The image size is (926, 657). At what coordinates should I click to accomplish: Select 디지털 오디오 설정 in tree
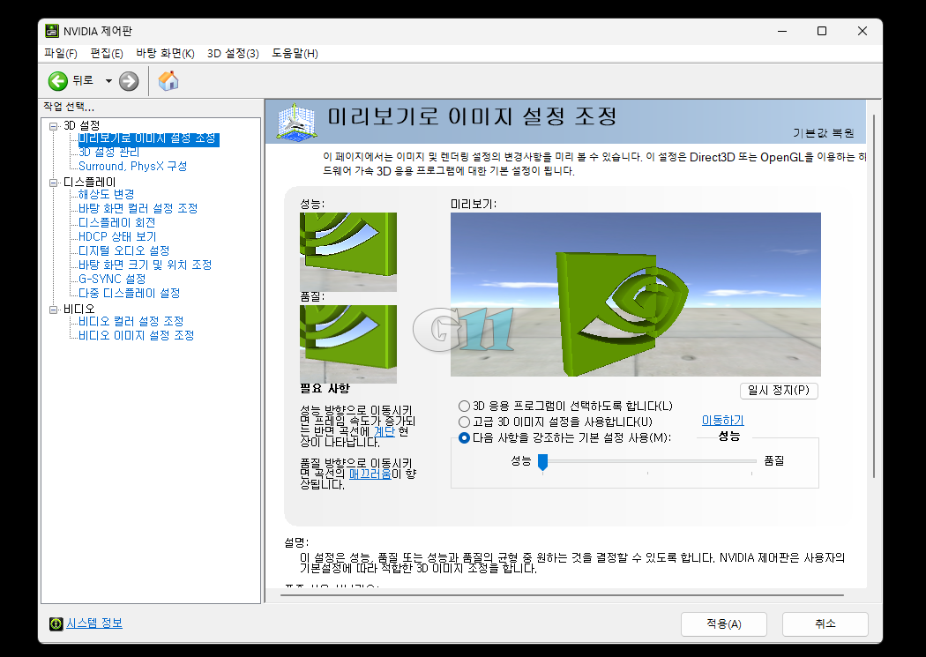coord(124,250)
